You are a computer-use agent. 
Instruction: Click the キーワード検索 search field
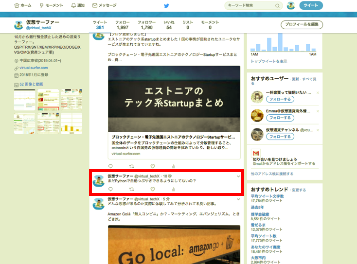click(253, 5)
